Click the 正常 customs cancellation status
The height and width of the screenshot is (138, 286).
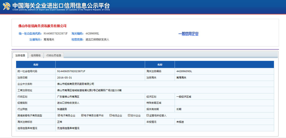[x=60, y=122]
